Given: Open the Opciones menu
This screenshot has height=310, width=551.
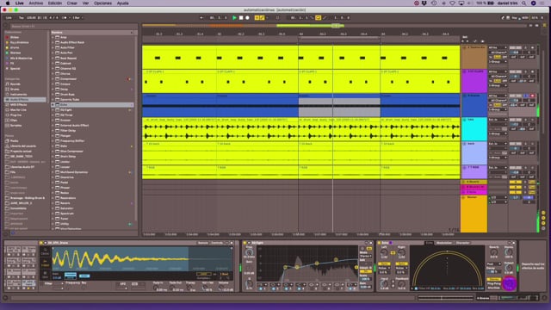Looking at the screenshot, I should coord(102,3).
